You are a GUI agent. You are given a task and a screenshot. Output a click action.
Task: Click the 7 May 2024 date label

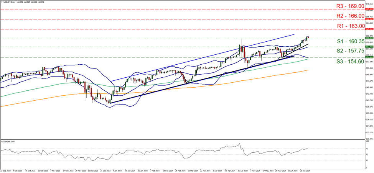click(x=255, y=171)
